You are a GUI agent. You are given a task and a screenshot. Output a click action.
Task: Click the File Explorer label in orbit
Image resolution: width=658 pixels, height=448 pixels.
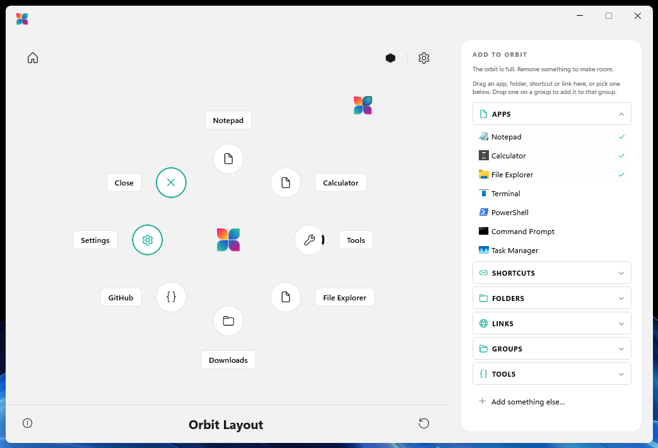tap(344, 297)
